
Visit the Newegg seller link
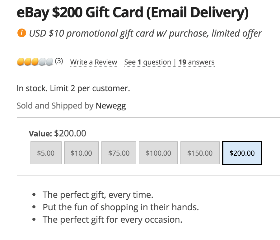pyautogui.click(x=111, y=106)
